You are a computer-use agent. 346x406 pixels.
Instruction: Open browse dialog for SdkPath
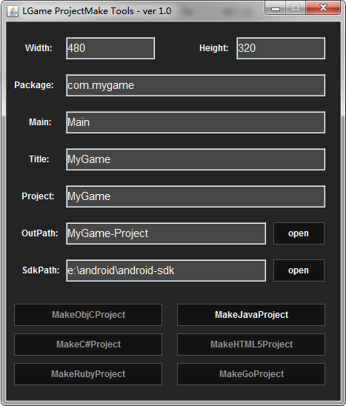coord(299,270)
